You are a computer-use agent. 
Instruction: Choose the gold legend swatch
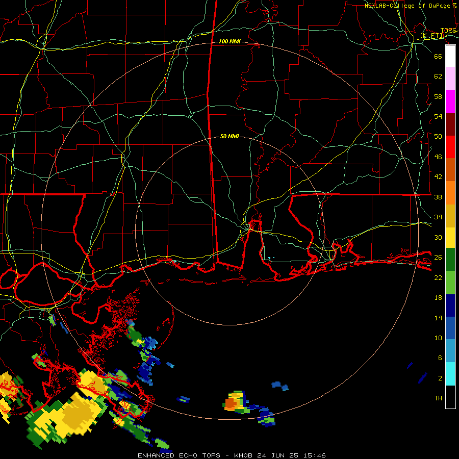pyautogui.click(x=450, y=216)
